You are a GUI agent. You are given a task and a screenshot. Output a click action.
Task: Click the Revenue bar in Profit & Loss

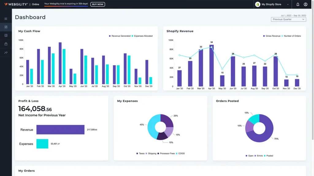point(60,130)
